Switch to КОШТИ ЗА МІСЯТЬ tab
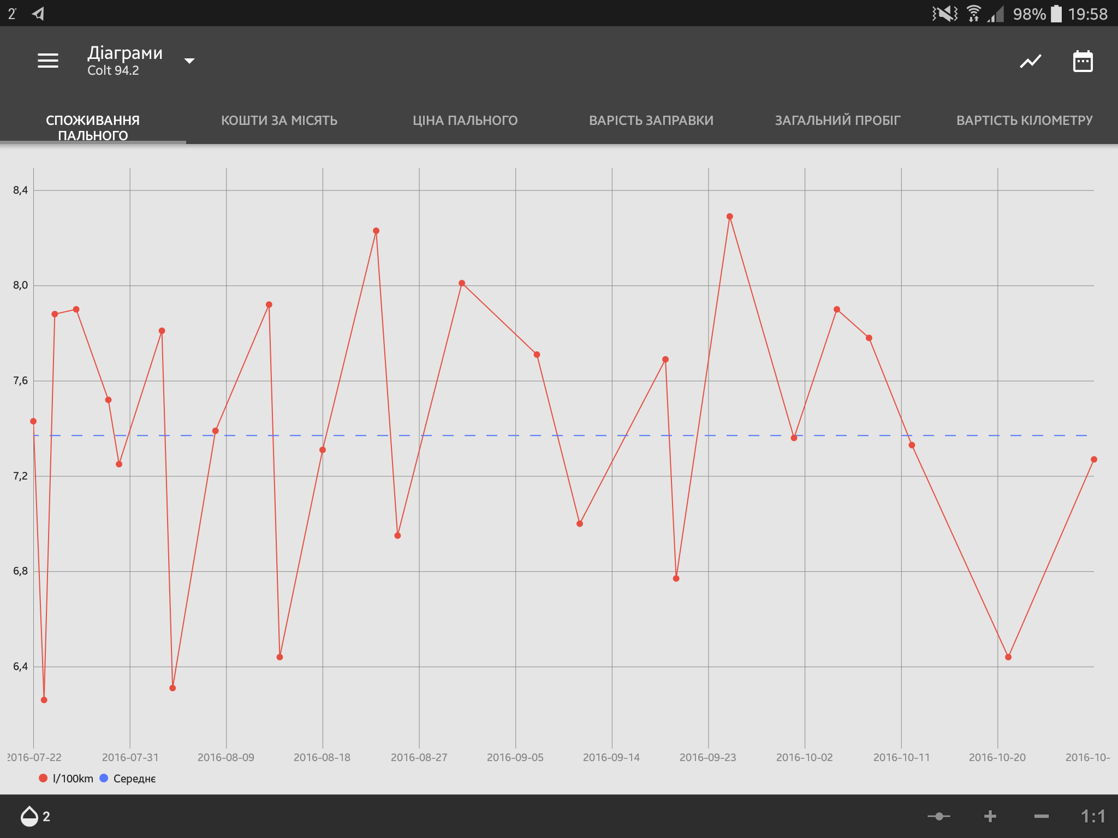Screen dimensions: 1118x838 tap(279, 121)
